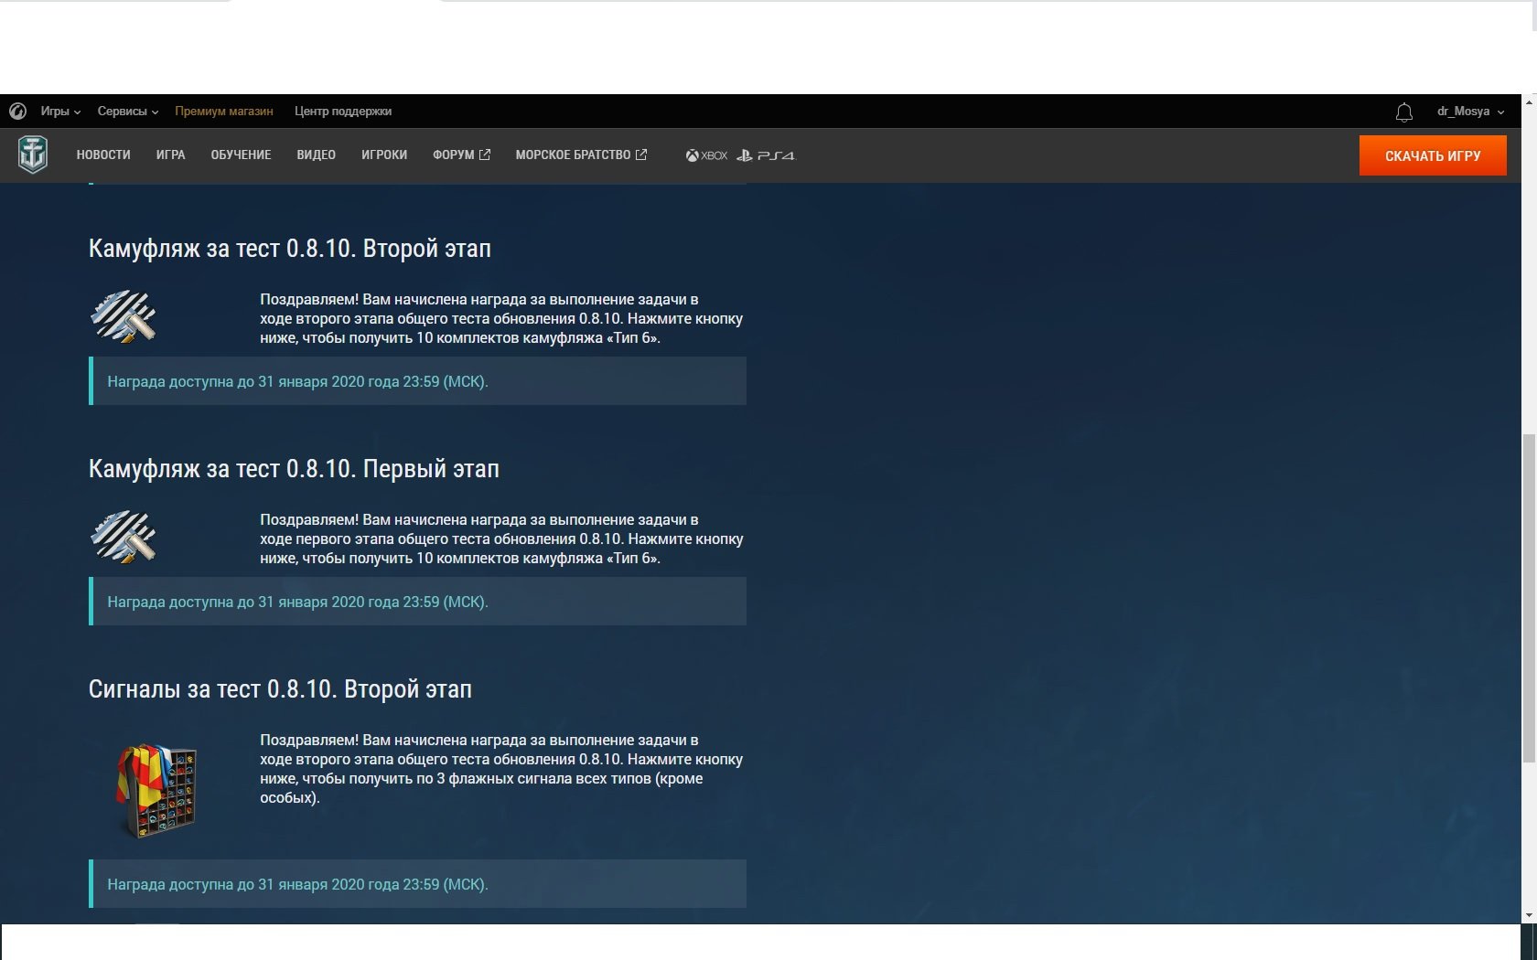This screenshot has width=1537, height=960.
Task: Click camouflage icon for second stage reward
Action: point(124,316)
